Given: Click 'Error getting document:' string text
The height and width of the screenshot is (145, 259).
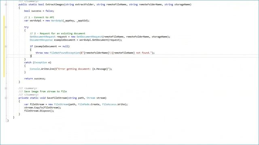Looking at the screenshot, I should click(x=74, y=69).
